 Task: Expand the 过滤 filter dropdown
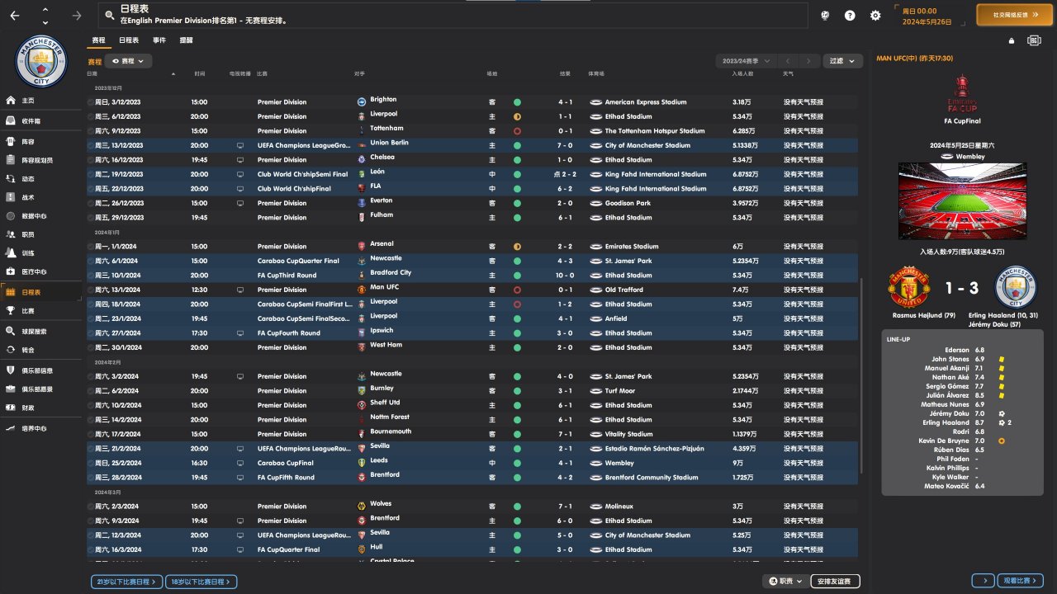click(x=843, y=61)
